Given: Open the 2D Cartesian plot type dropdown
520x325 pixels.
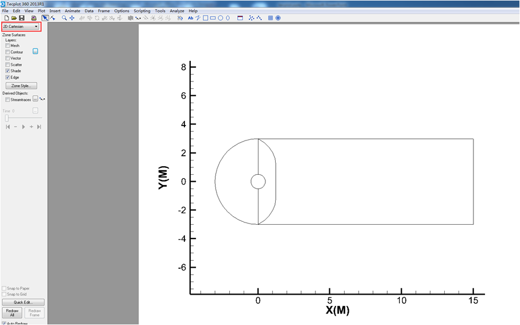Looking at the screenshot, I should (21, 26).
